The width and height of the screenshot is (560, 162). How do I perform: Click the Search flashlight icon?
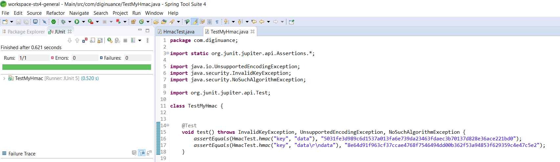tap(172, 22)
